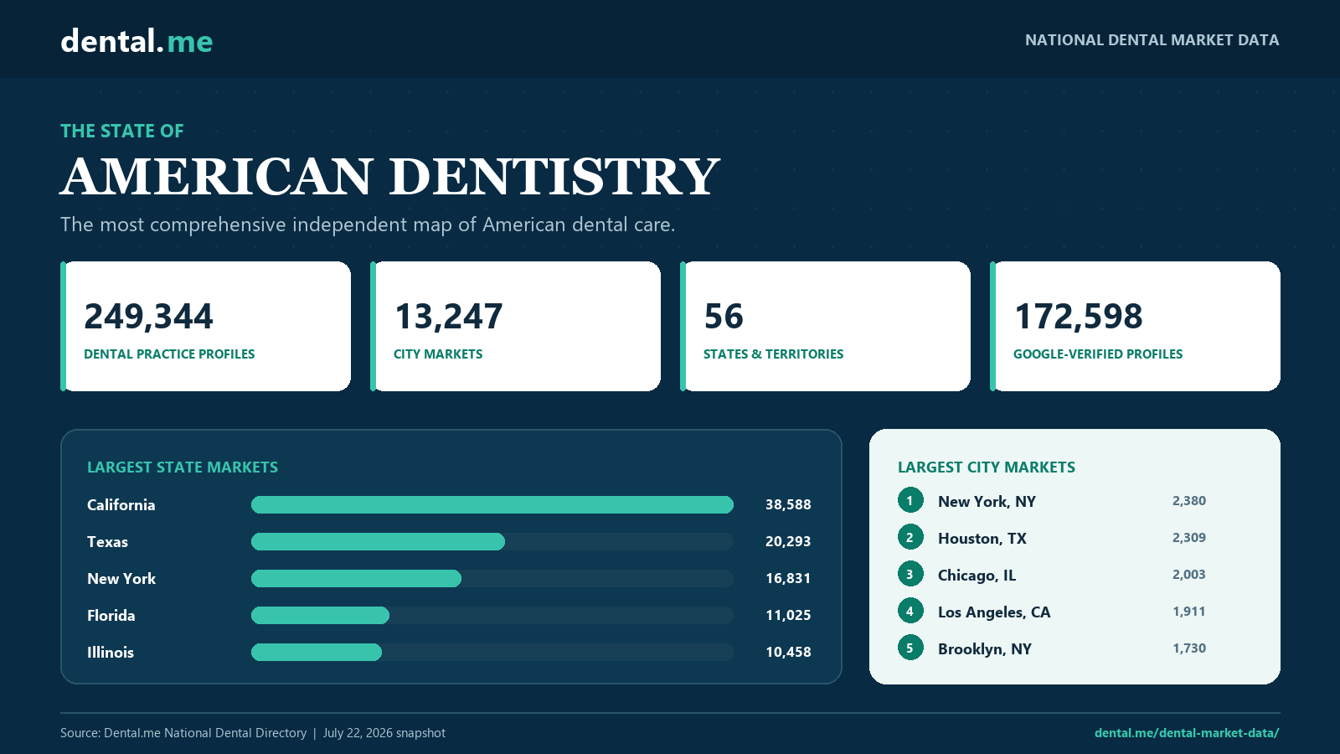Image resolution: width=1340 pixels, height=754 pixels.
Task: Open the dental.me/dental-market-data/ link
Action: coord(1187,733)
